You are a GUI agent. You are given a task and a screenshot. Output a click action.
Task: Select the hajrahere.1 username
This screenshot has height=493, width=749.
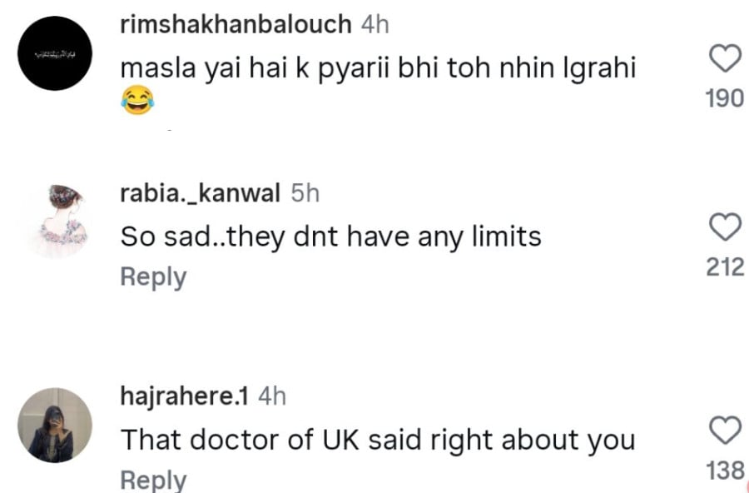click(x=185, y=396)
